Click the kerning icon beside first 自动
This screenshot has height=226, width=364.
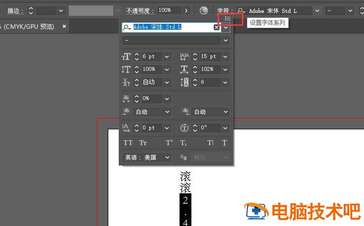(126, 82)
